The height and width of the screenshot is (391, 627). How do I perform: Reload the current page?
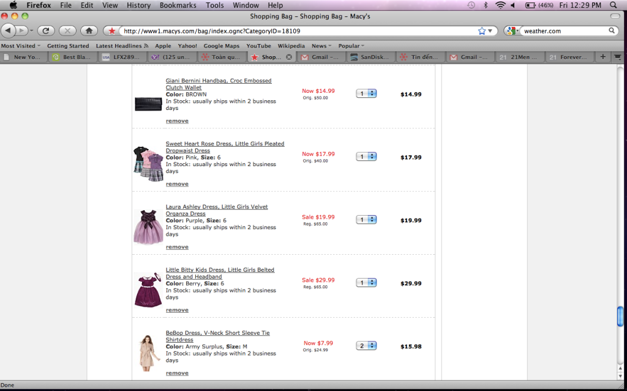[x=46, y=31]
